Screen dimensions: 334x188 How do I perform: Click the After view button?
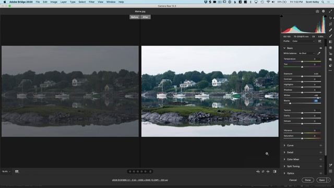click(x=146, y=17)
